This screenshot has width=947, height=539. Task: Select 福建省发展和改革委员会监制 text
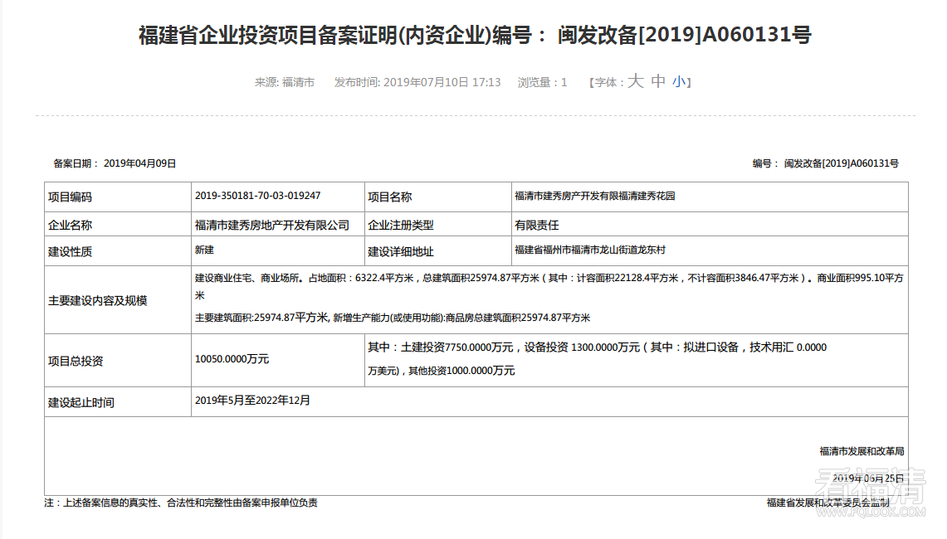[828, 503]
